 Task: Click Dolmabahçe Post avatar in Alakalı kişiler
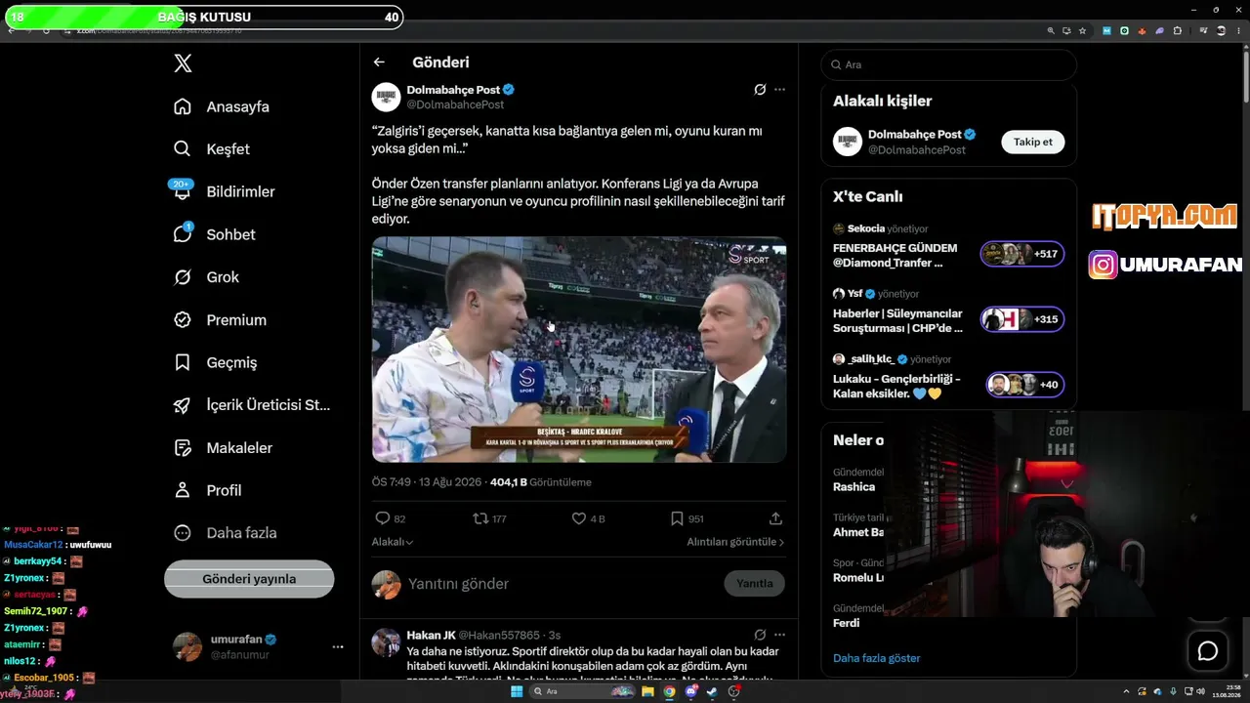click(x=848, y=142)
